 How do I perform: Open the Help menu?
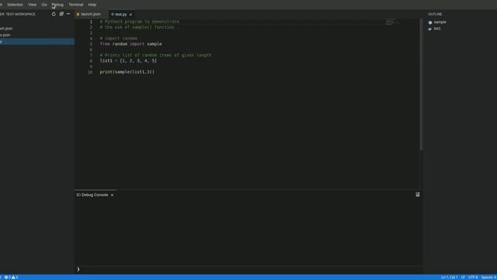point(92,5)
